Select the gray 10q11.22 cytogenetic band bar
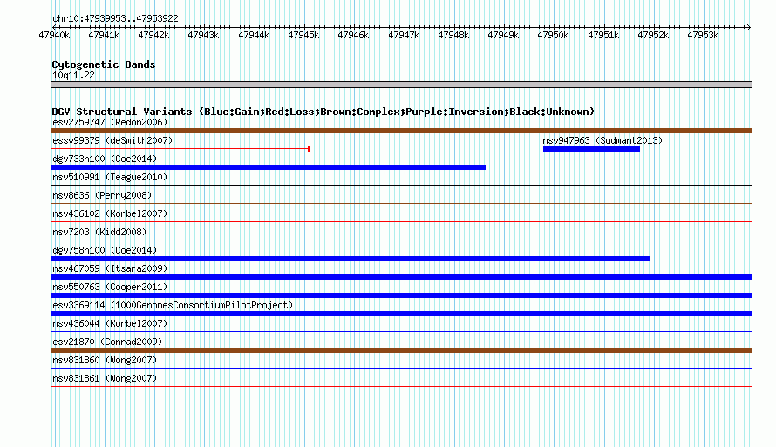This screenshot has height=447, width=776. click(401, 85)
